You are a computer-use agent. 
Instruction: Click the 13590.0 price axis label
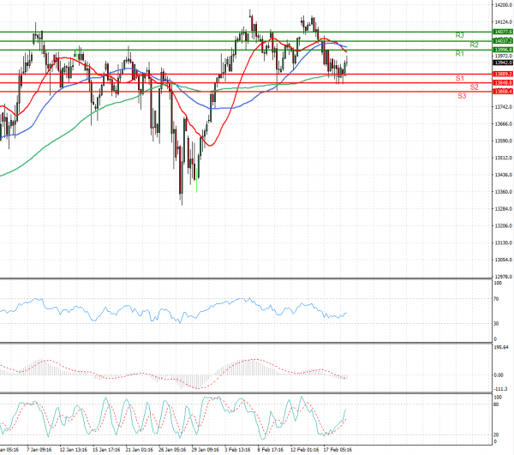(504, 141)
